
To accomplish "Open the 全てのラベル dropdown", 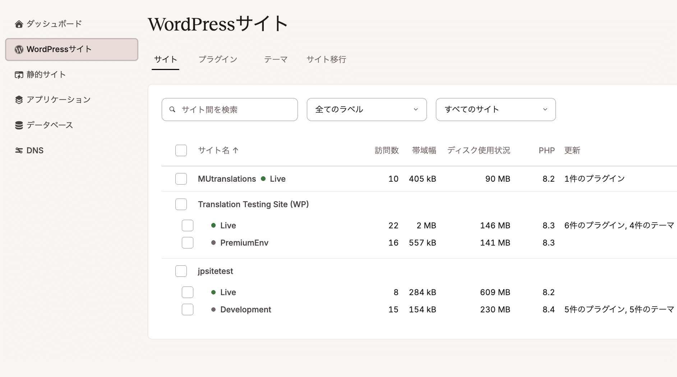I will (x=366, y=110).
